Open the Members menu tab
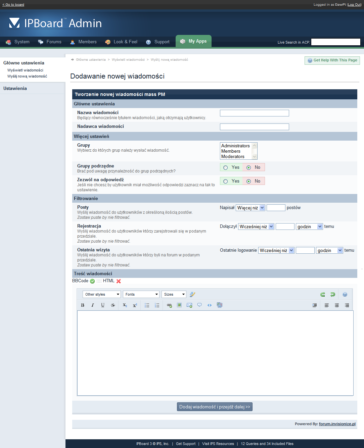Screen dimensions: 364x448 (83, 42)
